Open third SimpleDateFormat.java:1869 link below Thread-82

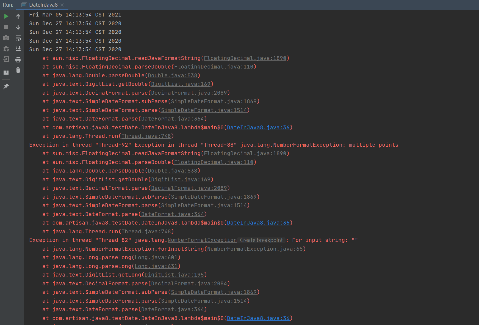coord(214,292)
